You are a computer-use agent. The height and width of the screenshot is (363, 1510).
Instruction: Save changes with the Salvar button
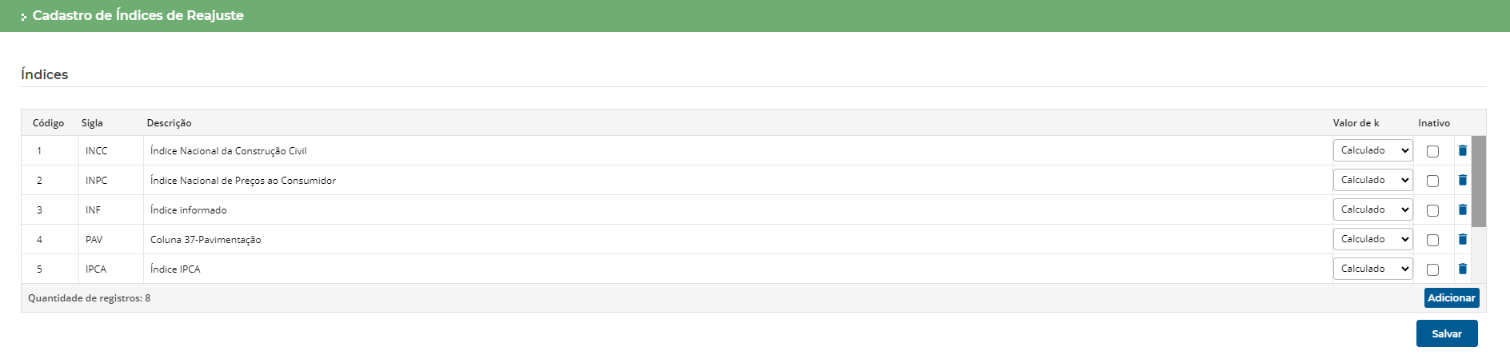click(x=1446, y=333)
